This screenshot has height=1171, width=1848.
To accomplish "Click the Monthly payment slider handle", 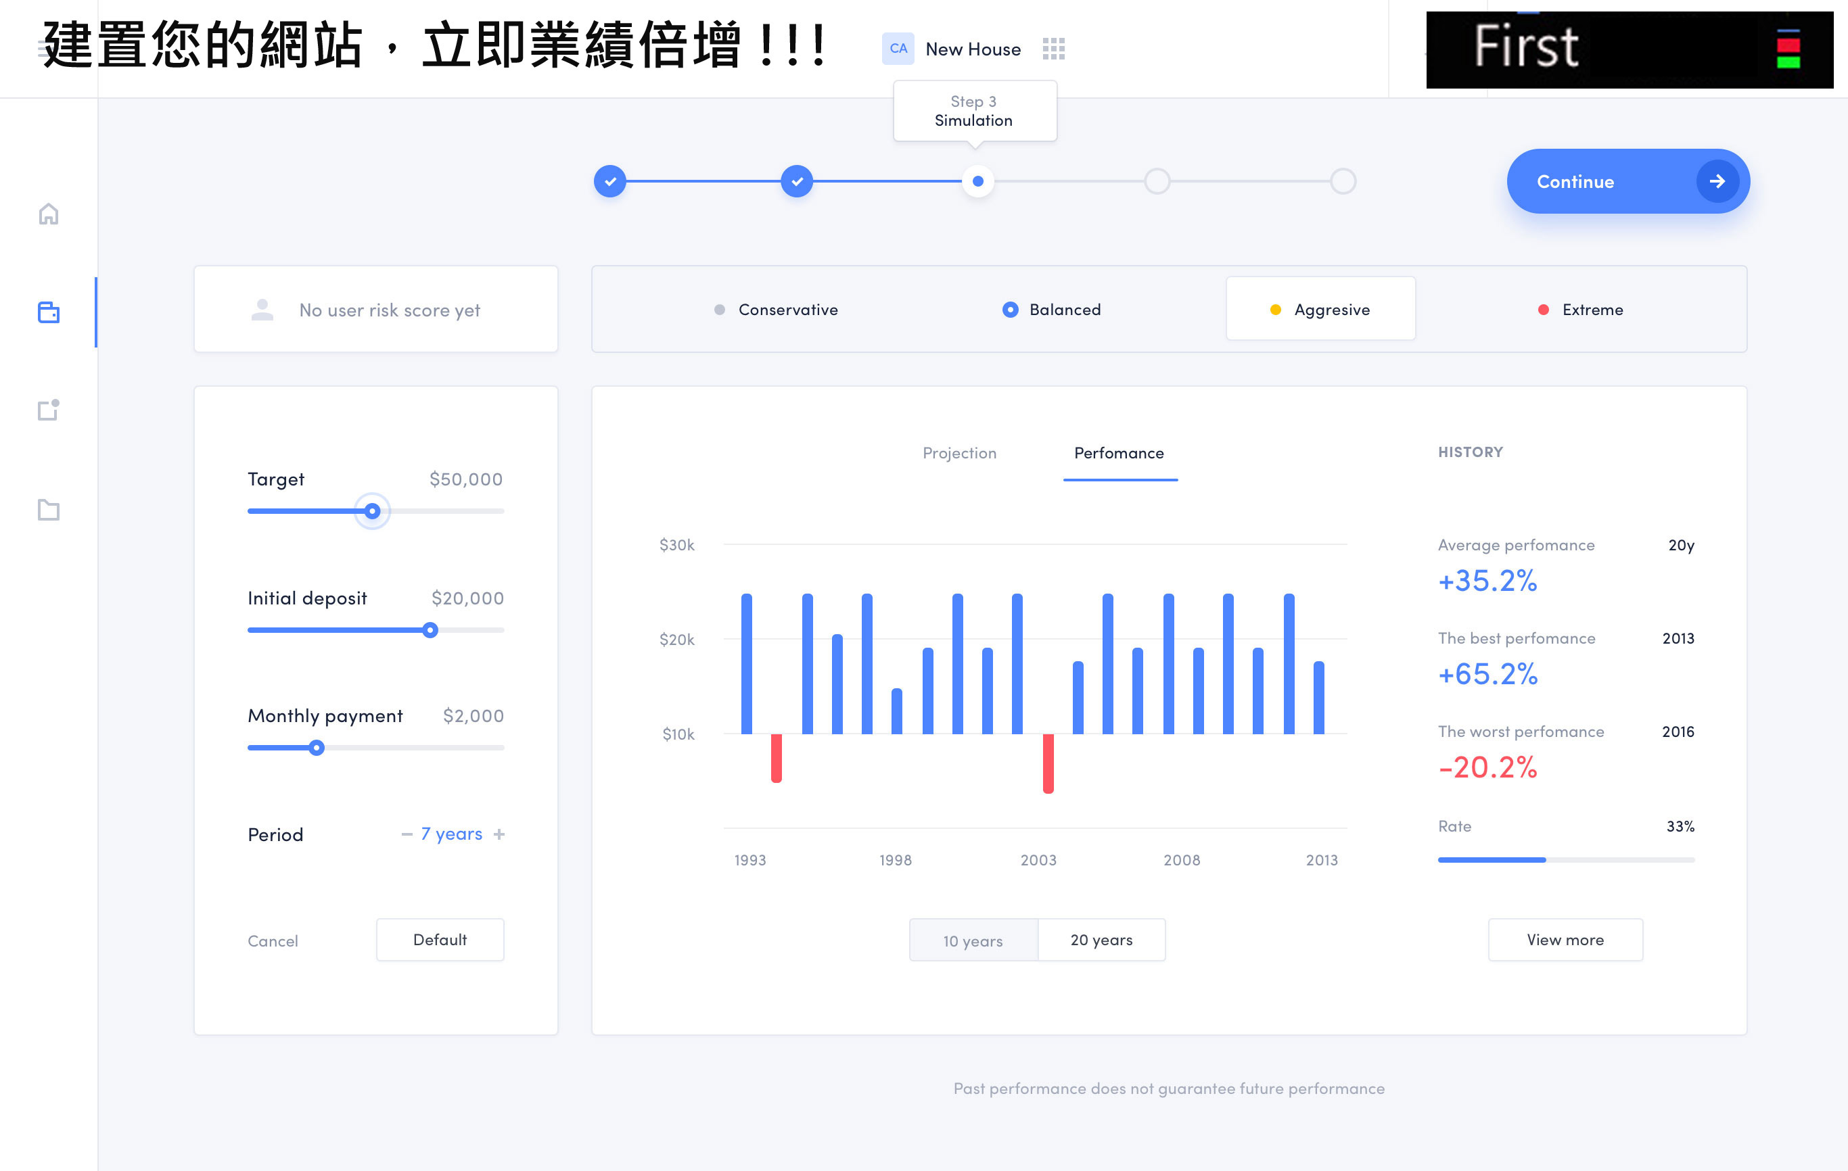I will point(316,748).
